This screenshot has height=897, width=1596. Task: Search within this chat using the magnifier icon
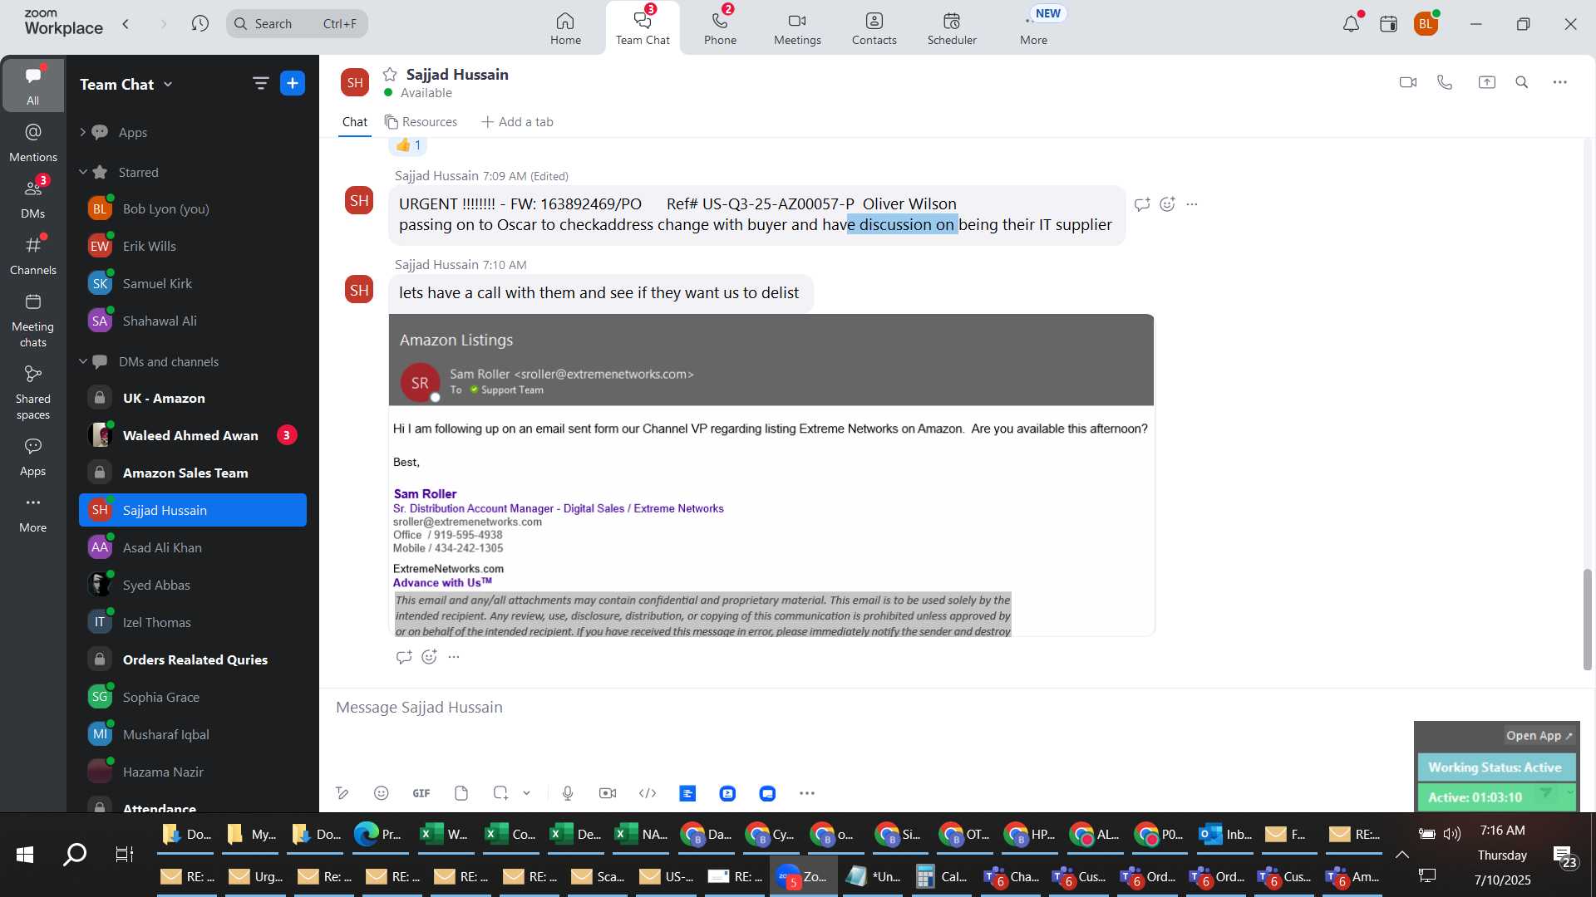[x=1522, y=82]
